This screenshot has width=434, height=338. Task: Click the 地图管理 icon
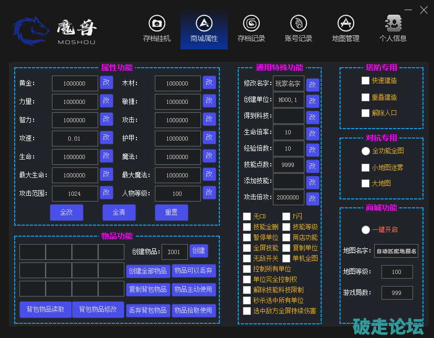[x=345, y=24]
